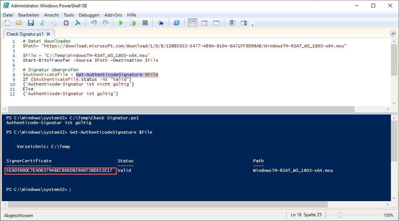Image resolution: width=399 pixels, height=221 pixels.
Task: Show script pane at top layout
Action: click(x=193, y=23)
